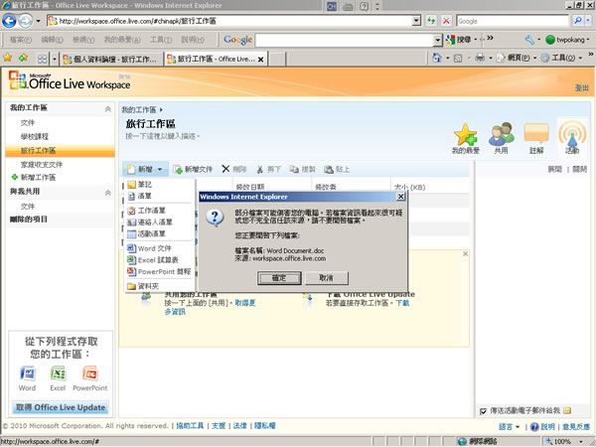Click the browser address bar field
596x447 pixels.
[x=230, y=21]
